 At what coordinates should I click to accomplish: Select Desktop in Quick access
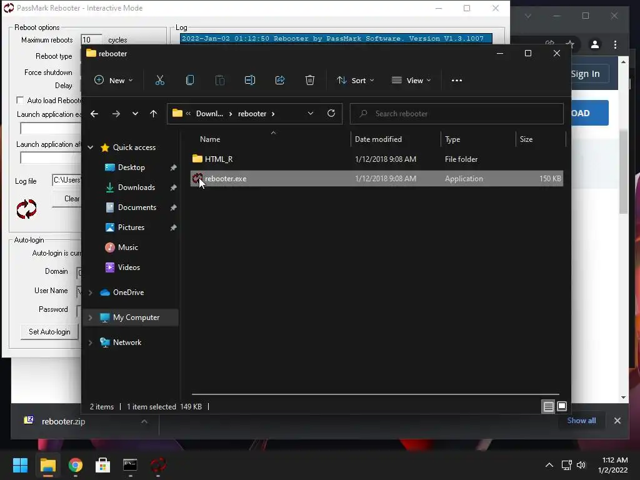pos(131,167)
